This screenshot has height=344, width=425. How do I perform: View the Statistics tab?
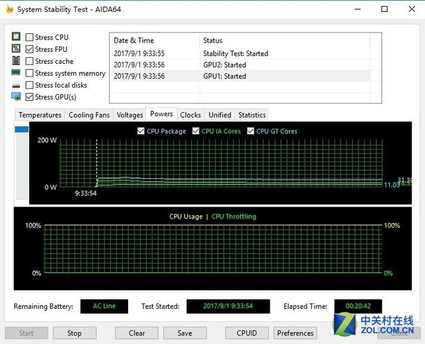pos(252,115)
